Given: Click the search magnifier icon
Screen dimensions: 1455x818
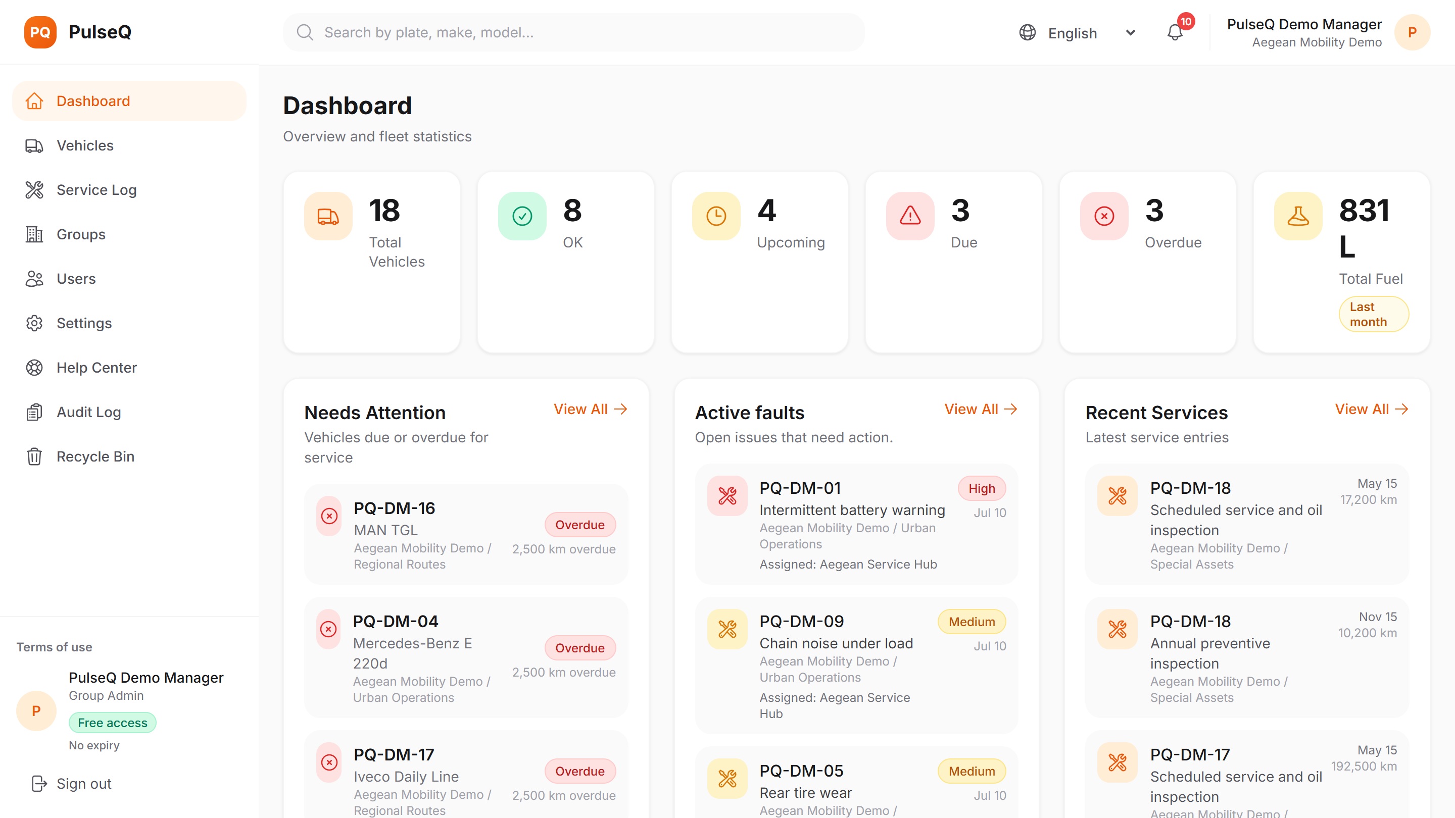Looking at the screenshot, I should 305,32.
